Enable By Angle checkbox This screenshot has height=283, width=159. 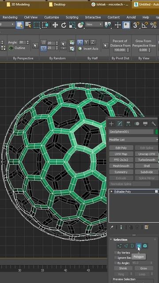[116, 263]
